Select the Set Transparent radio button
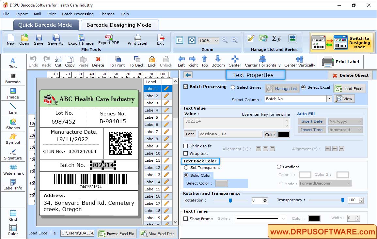377x239 pixels. [186, 167]
